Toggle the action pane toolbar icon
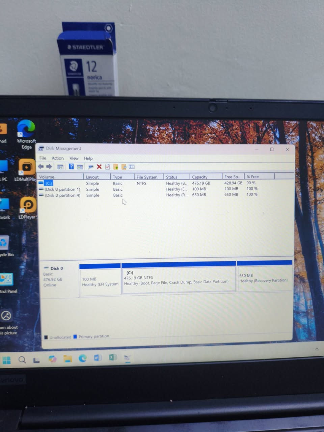 click(80, 167)
